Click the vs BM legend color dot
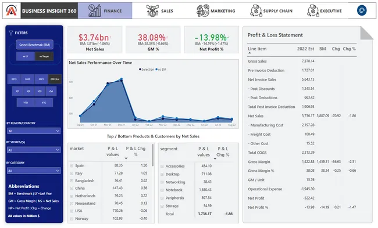Viewport: 378px width, 228px height. 156,70
